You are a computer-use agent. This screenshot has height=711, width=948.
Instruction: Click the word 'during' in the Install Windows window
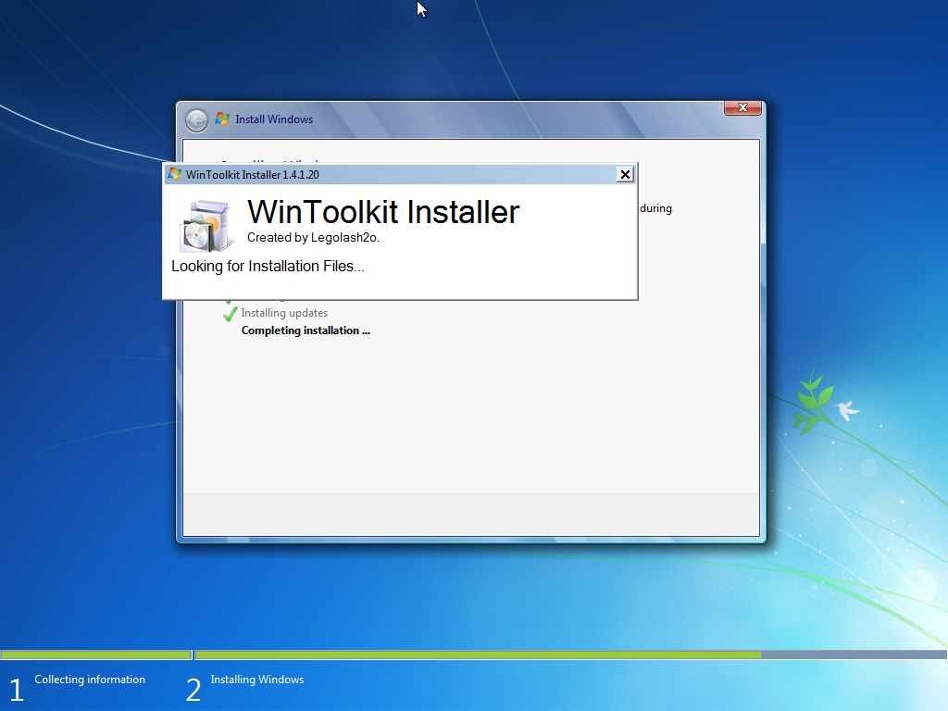[x=656, y=208]
